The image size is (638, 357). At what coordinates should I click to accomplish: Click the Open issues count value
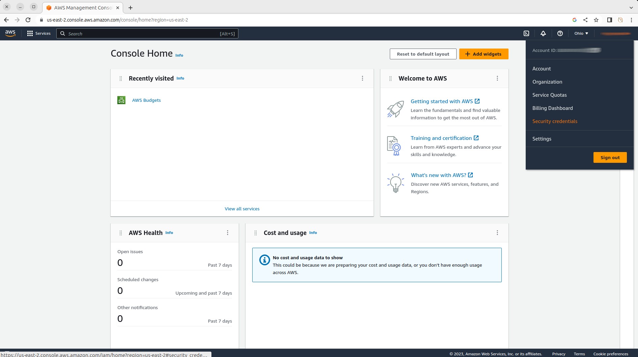click(x=120, y=263)
